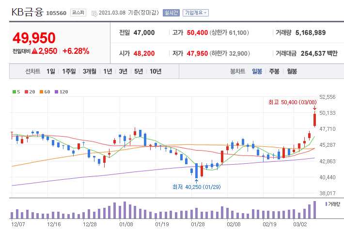Click the red up-triangle change icon
The height and width of the screenshot is (233, 344).
[x=35, y=51]
